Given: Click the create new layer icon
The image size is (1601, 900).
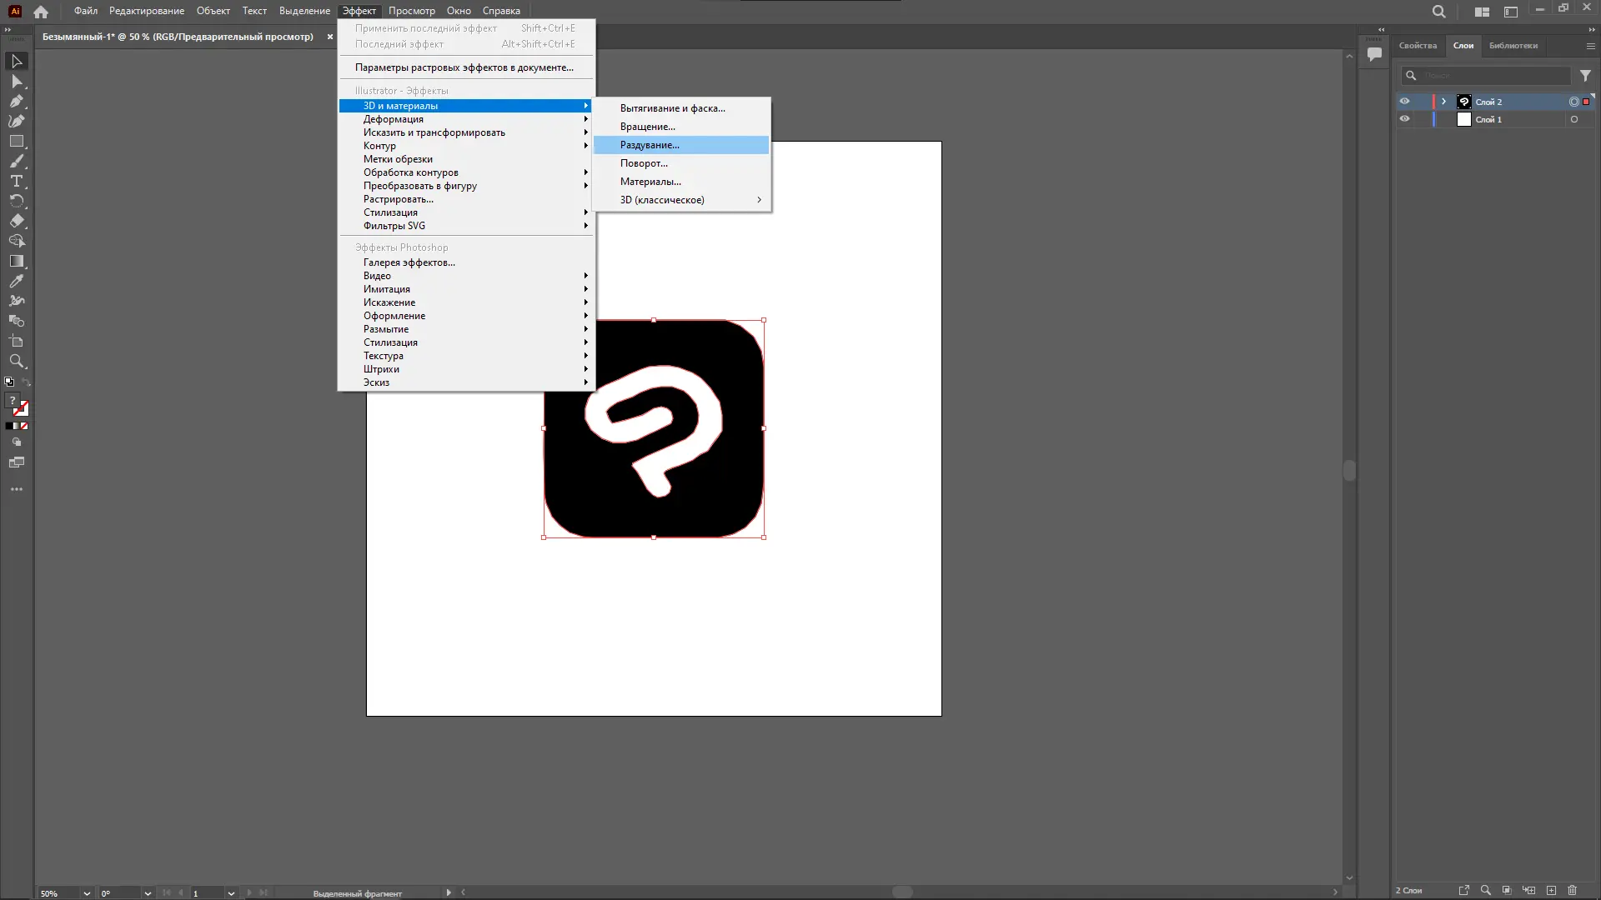Looking at the screenshot, I should 1551,890.
